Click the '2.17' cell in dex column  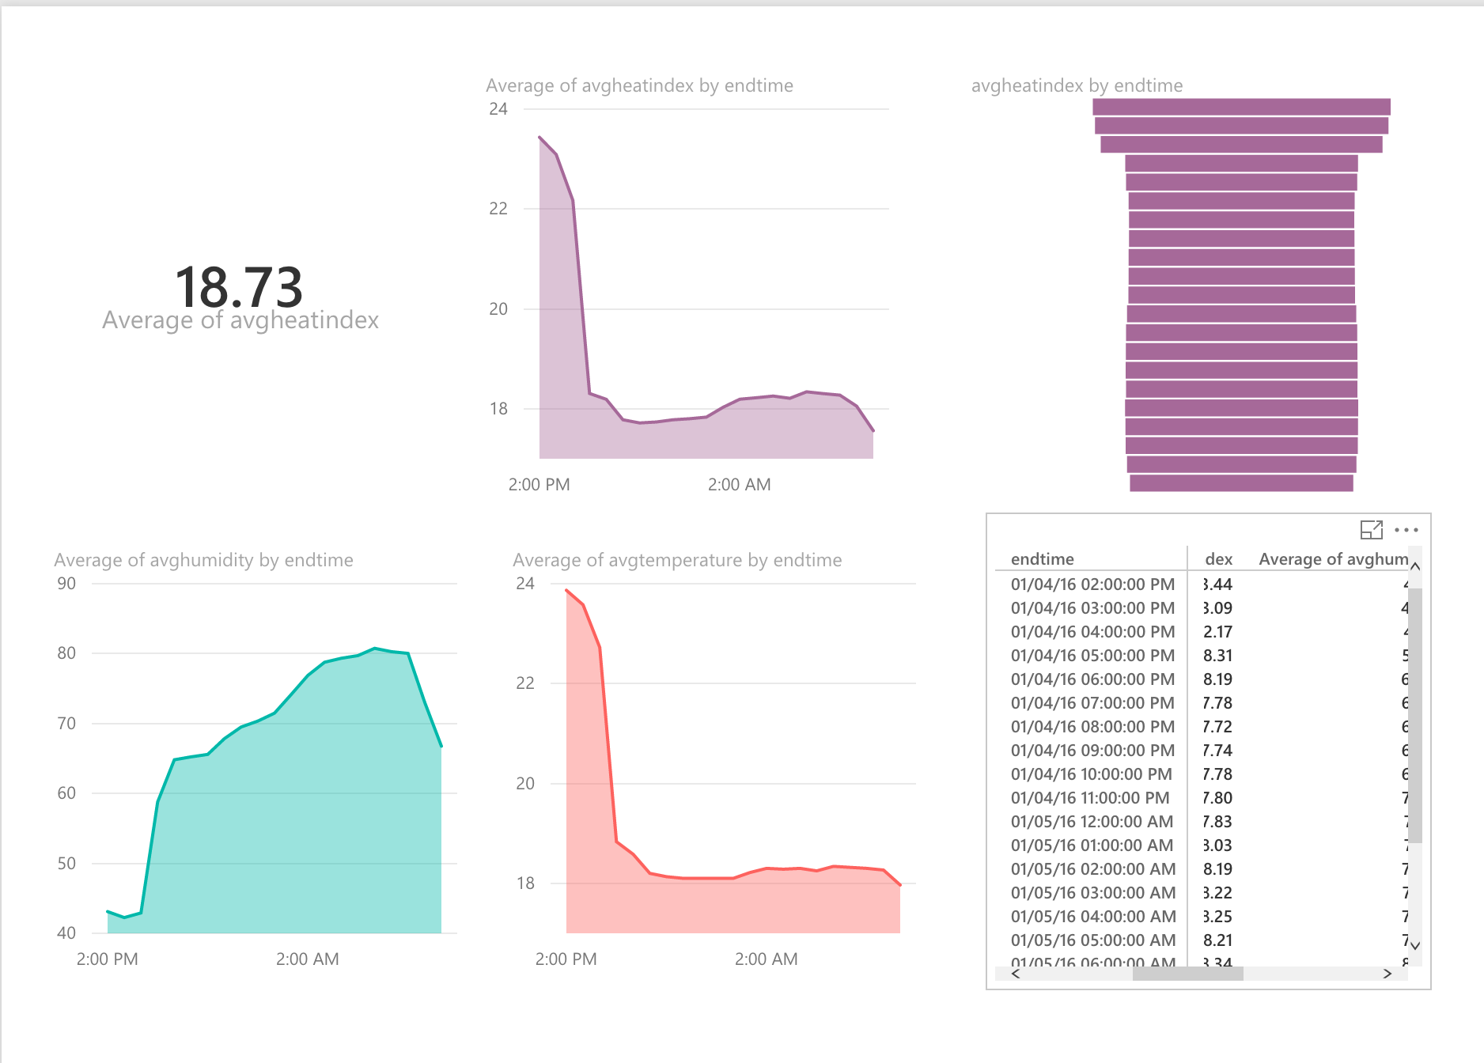pos(1218,632)
